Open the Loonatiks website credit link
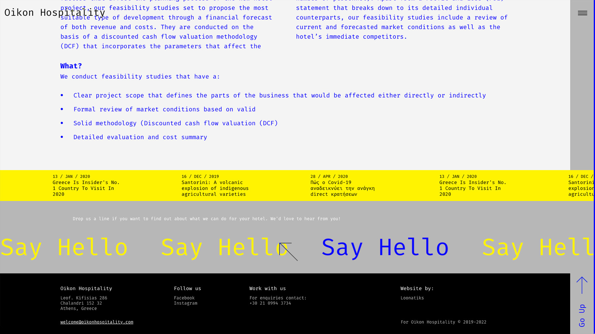Viewport: 595px width, 334px height. [x=412, y=298]
